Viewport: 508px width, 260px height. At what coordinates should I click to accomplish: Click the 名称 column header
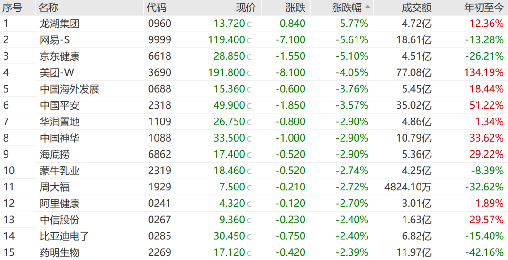tap(48, 8)
